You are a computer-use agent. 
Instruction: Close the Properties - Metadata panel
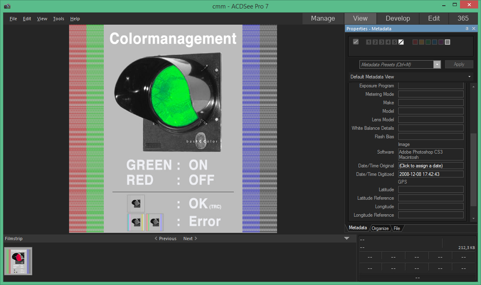(x=474, y=29)
